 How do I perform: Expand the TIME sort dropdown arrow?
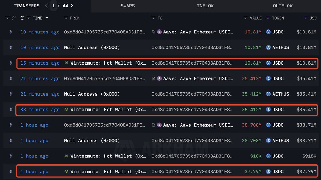47,18
